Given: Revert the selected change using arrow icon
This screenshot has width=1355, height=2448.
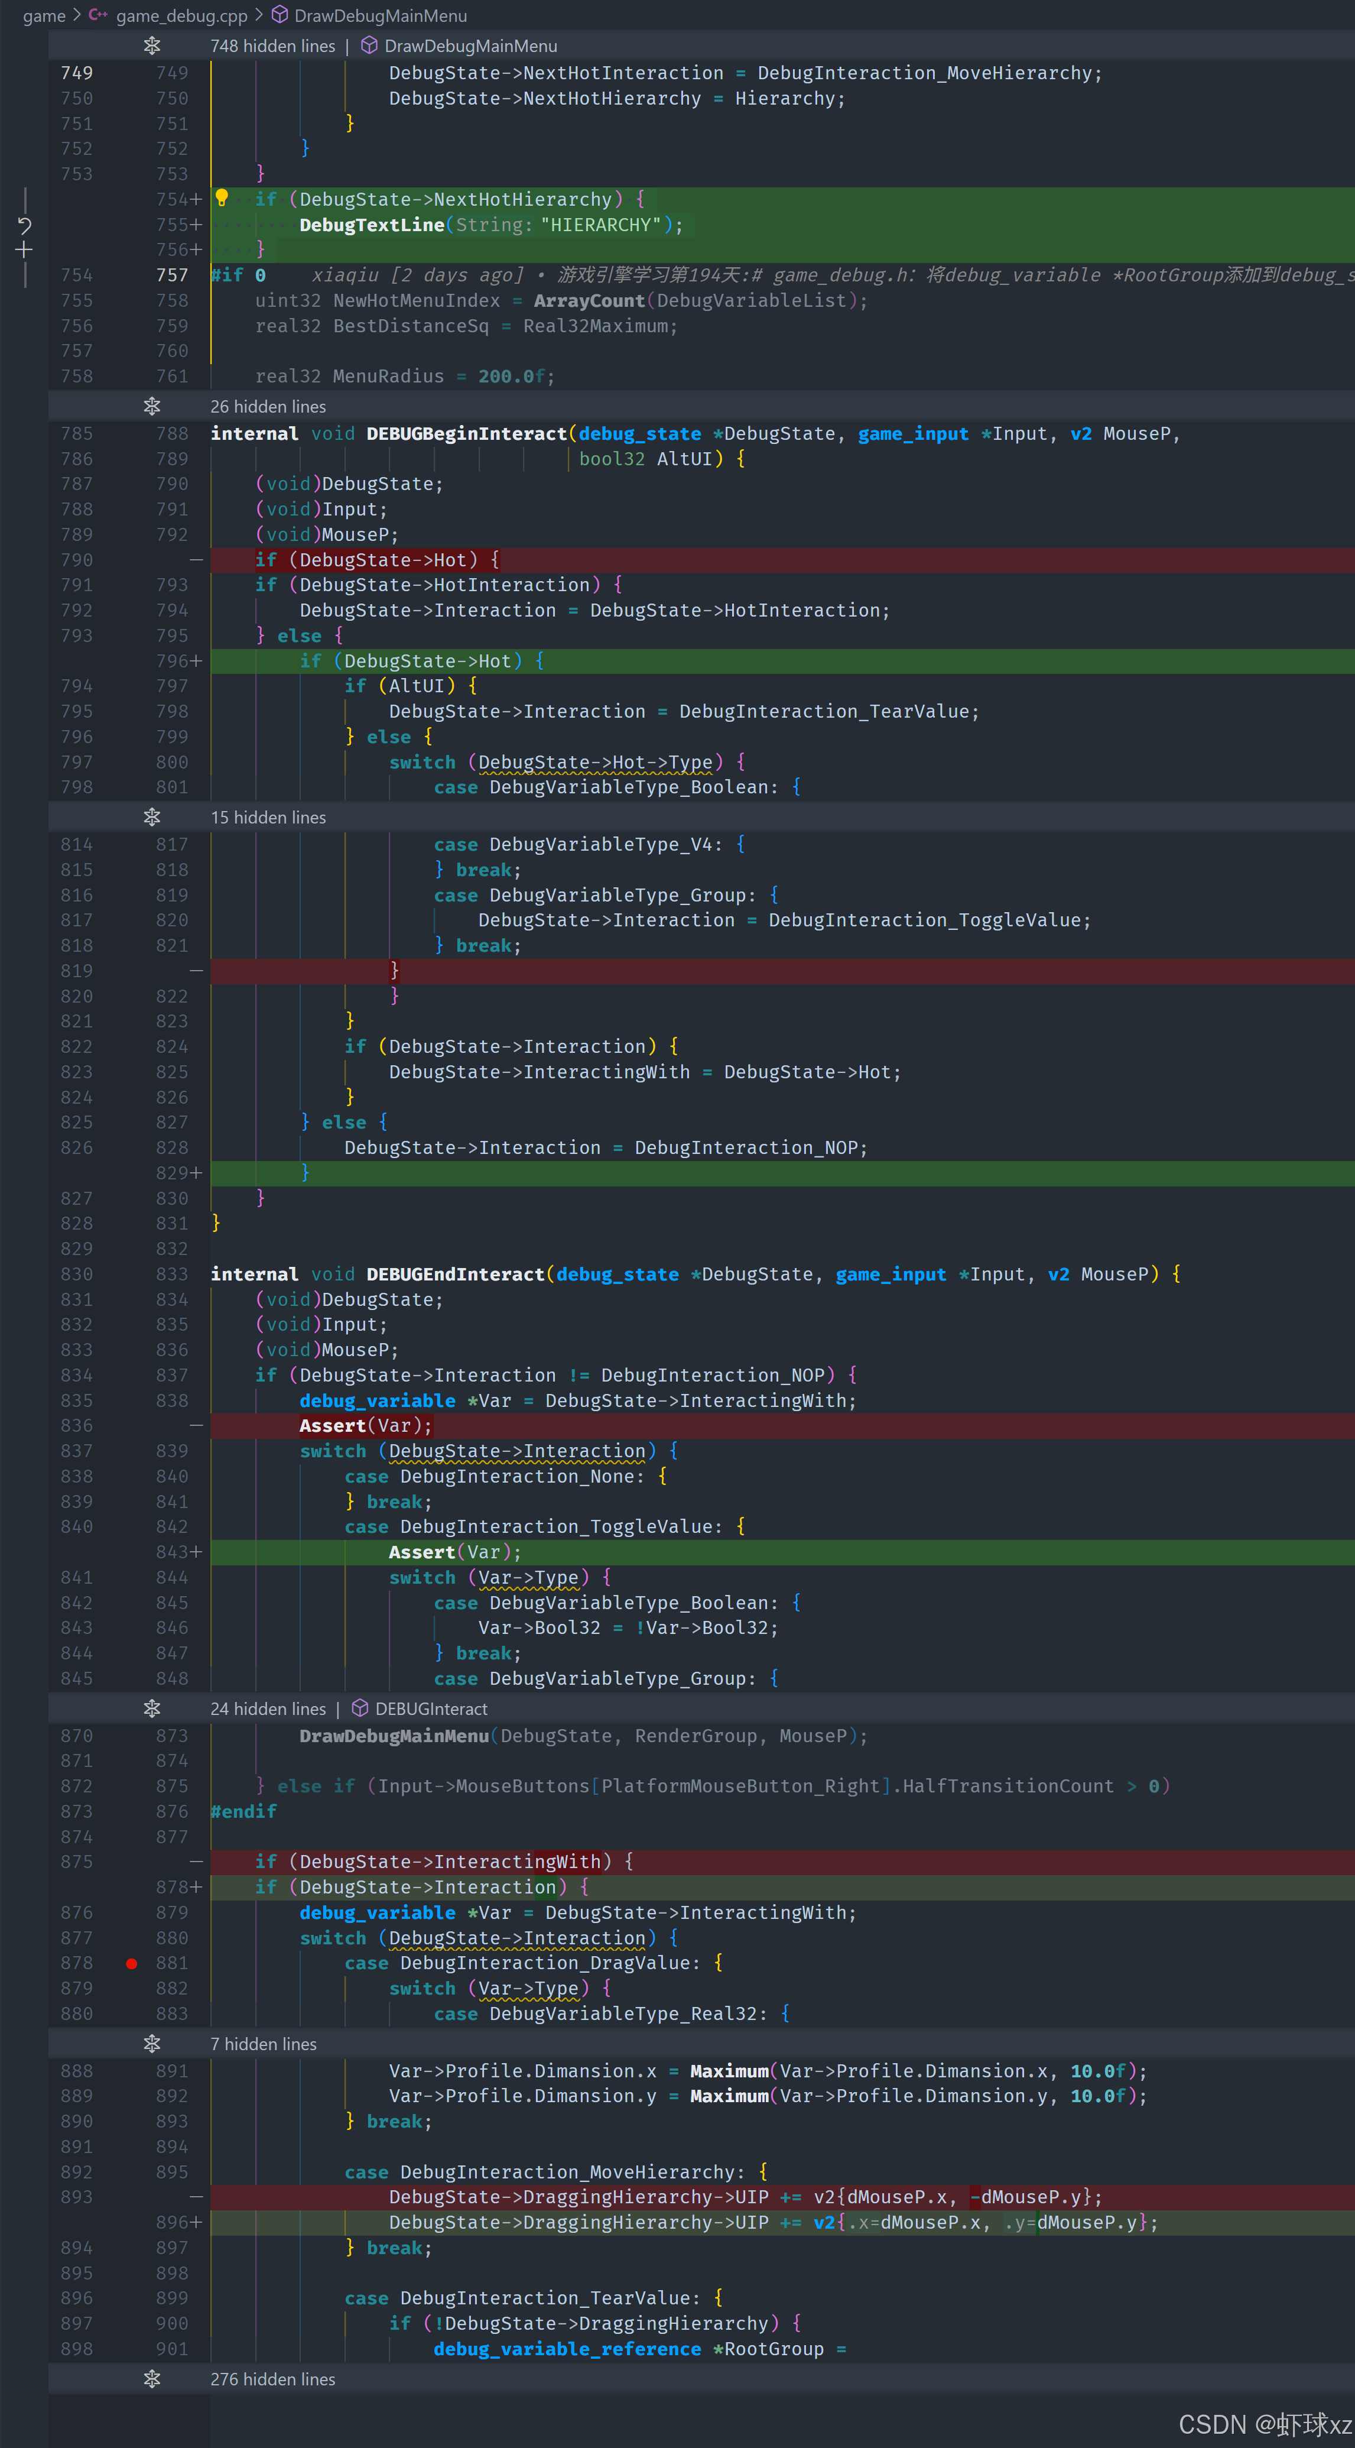Looking at the screenshot, I should coord(25,225).
